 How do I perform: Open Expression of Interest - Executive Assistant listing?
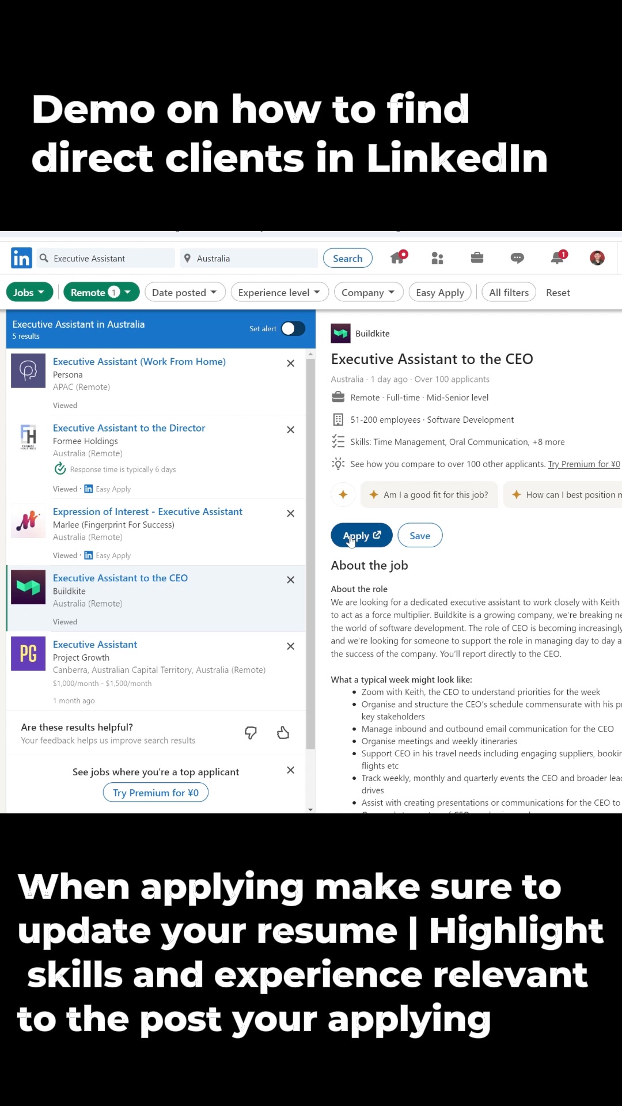147,512
